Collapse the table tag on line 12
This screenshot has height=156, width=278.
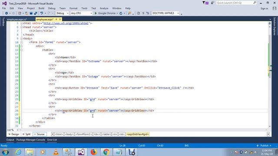tap(21, 50)
